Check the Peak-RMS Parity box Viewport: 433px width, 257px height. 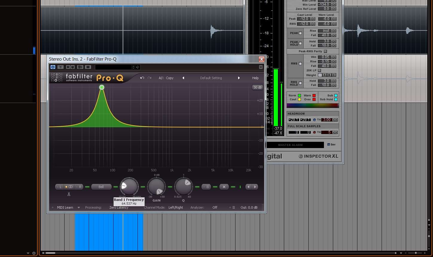pyautogui.click(x=325, y=51)
